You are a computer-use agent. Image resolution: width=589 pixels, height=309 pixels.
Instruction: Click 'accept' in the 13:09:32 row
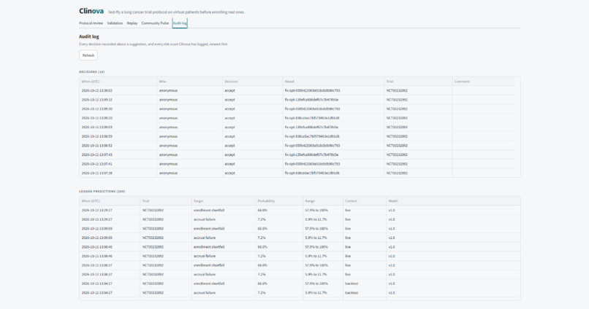[x=230, y=100]
